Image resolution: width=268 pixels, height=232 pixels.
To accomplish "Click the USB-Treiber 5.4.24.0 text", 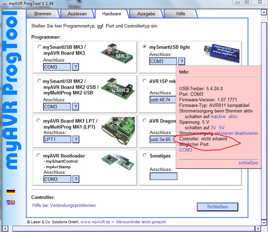I will tap(201, 88).
